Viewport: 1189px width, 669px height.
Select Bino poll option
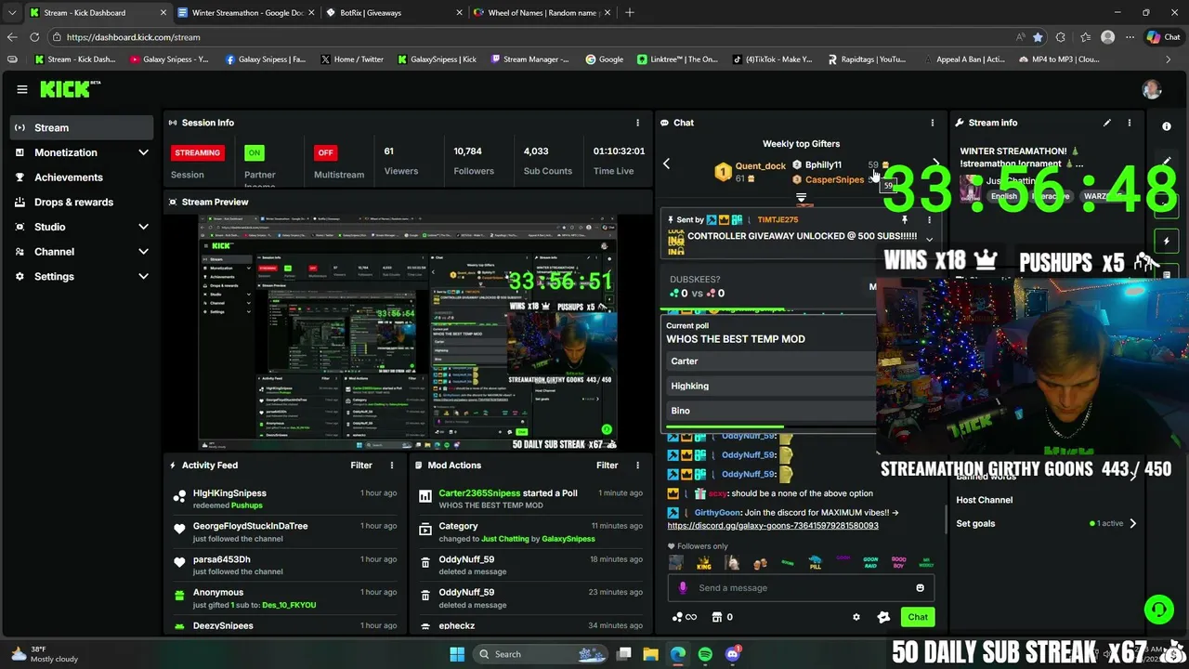click(x=771, y=411)
